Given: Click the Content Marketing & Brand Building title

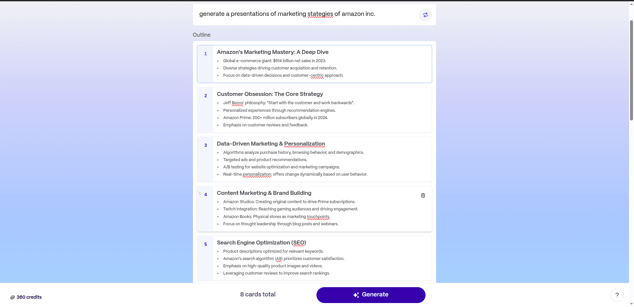Looking at the screenshot, I should tap(264, 193).
